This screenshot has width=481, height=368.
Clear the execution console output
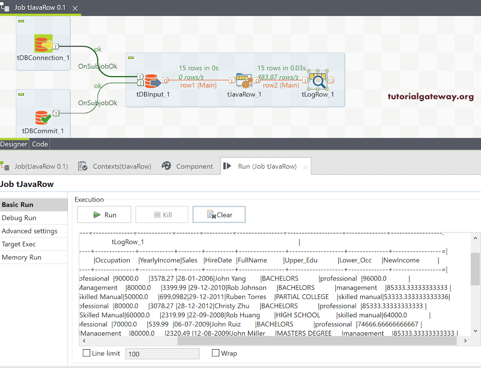click(x=219, y=214)
